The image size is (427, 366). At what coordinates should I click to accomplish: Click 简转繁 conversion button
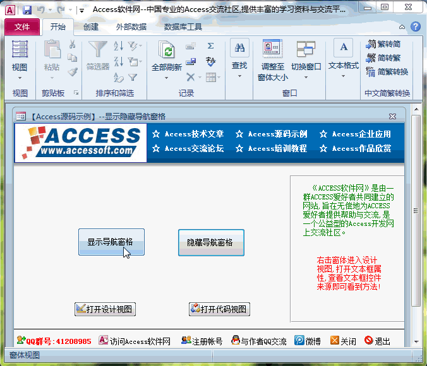tap(383, 58)
